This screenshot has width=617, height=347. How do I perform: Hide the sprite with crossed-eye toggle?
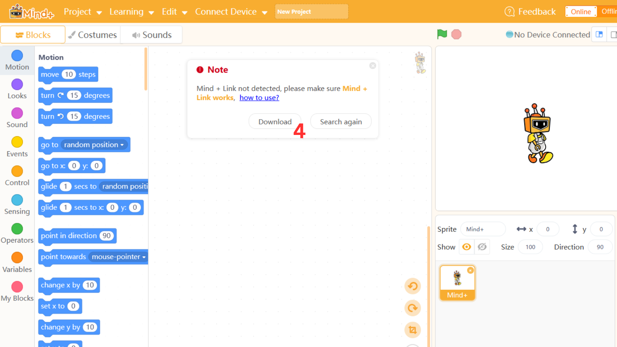pos(482,247)
